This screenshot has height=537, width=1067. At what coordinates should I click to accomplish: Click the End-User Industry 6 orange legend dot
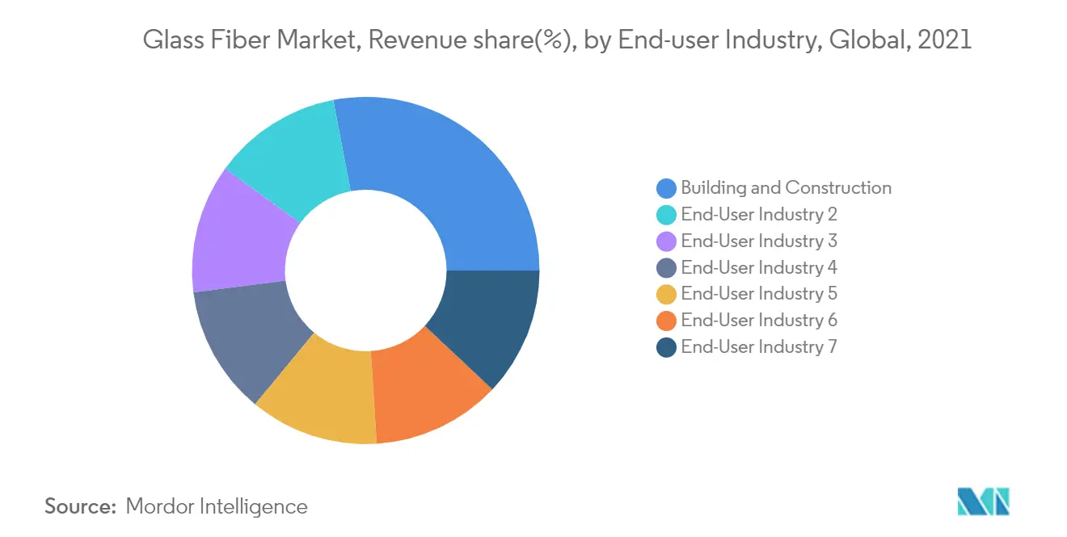pos(667,321)
